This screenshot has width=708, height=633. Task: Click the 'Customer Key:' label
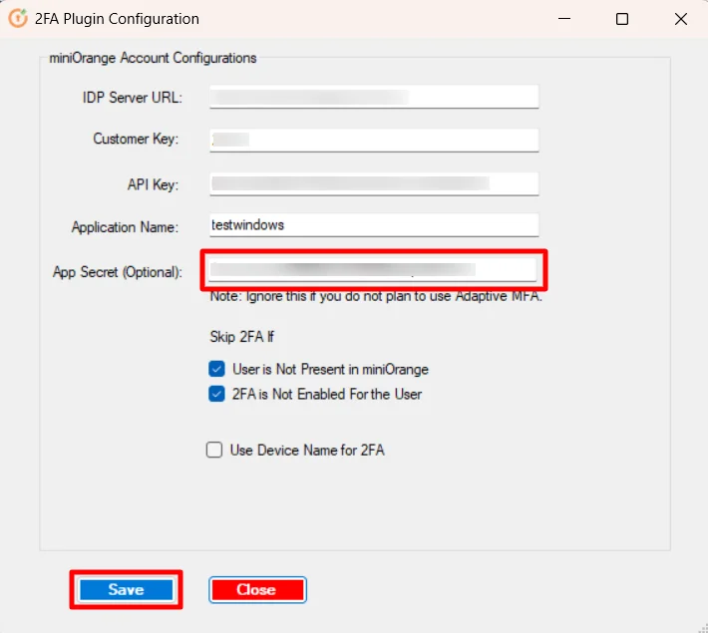coord(136,139)
